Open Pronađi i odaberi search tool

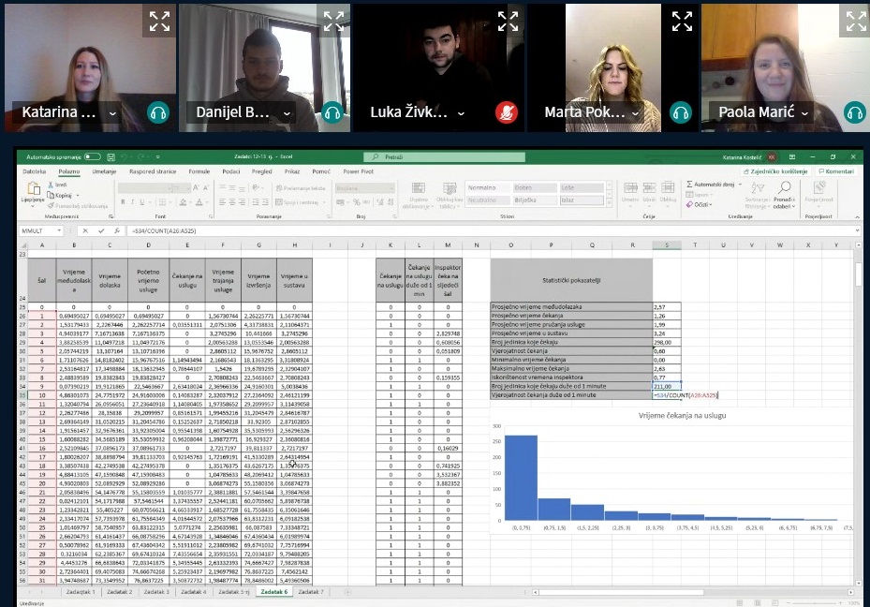[x=784, y=199]
